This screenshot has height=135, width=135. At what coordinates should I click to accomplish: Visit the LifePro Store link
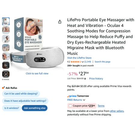(x=79, y=58)
